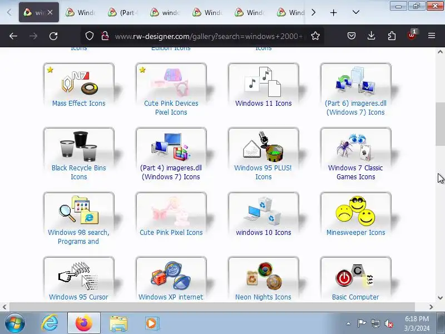Screen dimensions: 445x334
Task: Open the windows 10 Icons thumbnail
Action: point(263,210)
